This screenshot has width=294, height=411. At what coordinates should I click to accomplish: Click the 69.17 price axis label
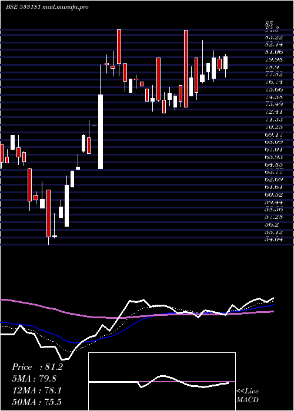point(273,134)
